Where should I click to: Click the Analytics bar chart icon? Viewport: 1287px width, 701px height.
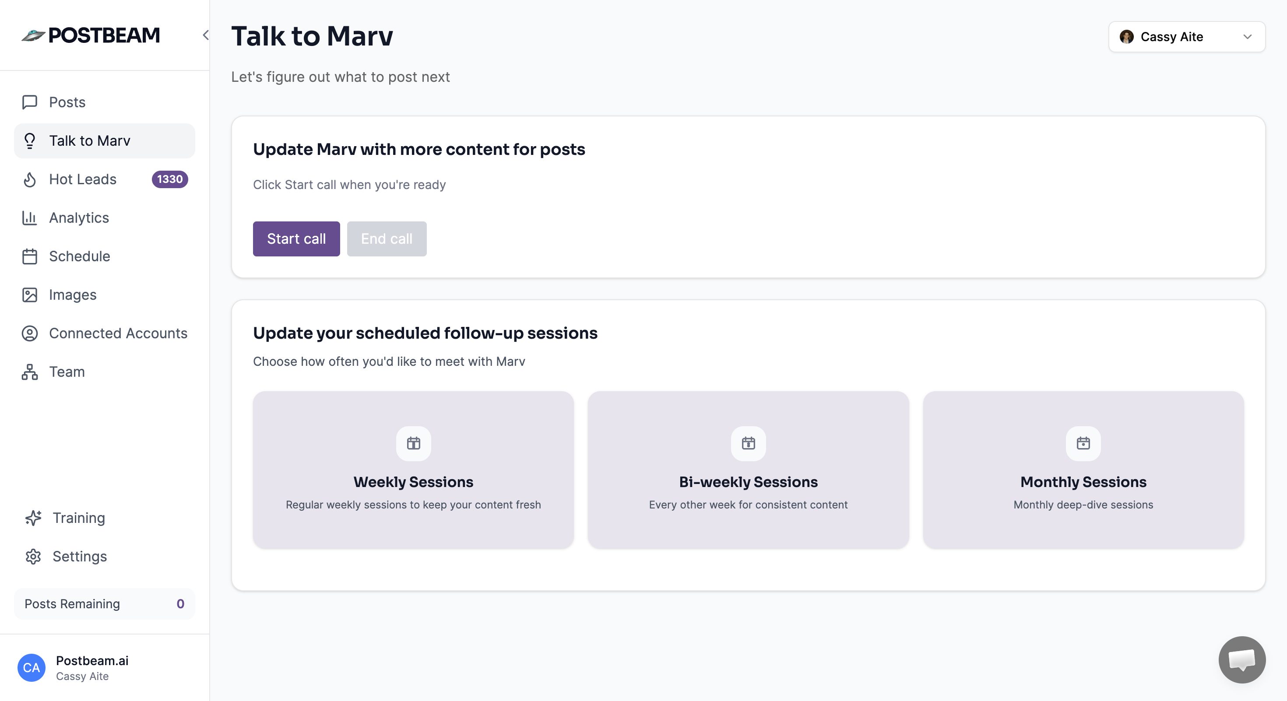pyautogui.click(x=29, y=217)
